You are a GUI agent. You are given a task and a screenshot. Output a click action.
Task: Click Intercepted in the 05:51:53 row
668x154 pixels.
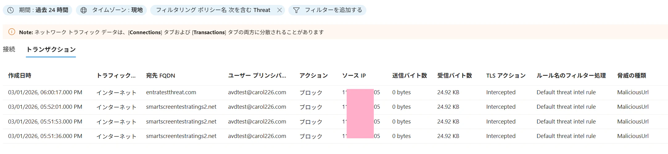click(501, 122)
